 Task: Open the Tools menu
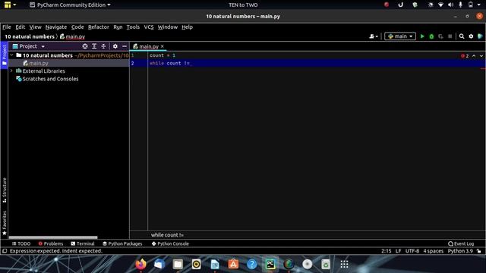(x=133, y=27)
